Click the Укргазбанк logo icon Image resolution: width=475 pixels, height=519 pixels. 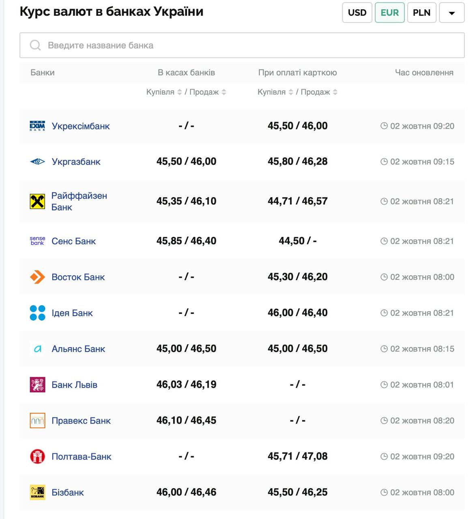click(x=37, y=162)
